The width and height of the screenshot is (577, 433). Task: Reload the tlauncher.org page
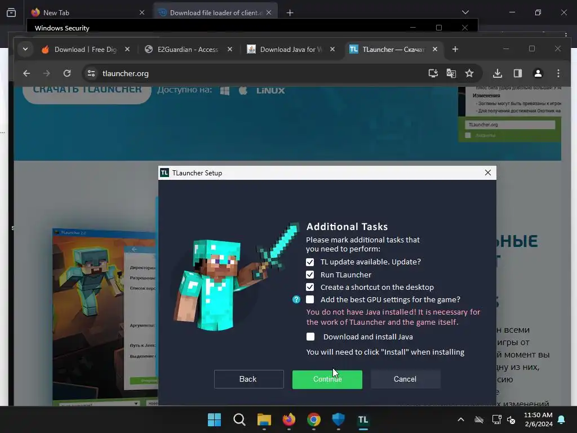tap(67, 73)
